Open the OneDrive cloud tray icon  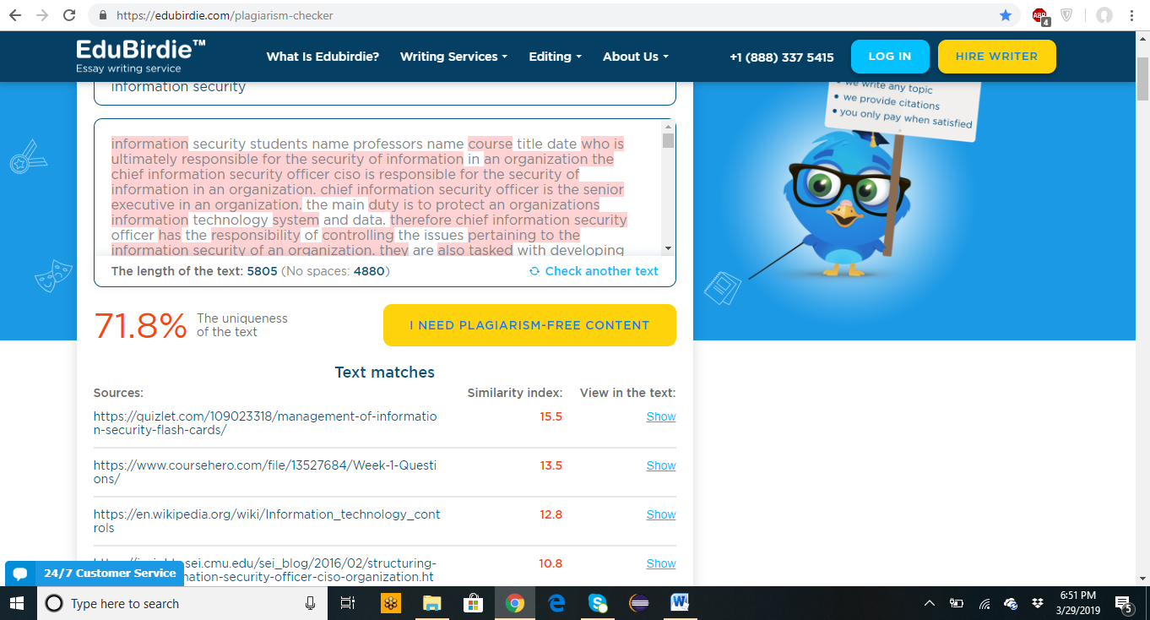1011,603
